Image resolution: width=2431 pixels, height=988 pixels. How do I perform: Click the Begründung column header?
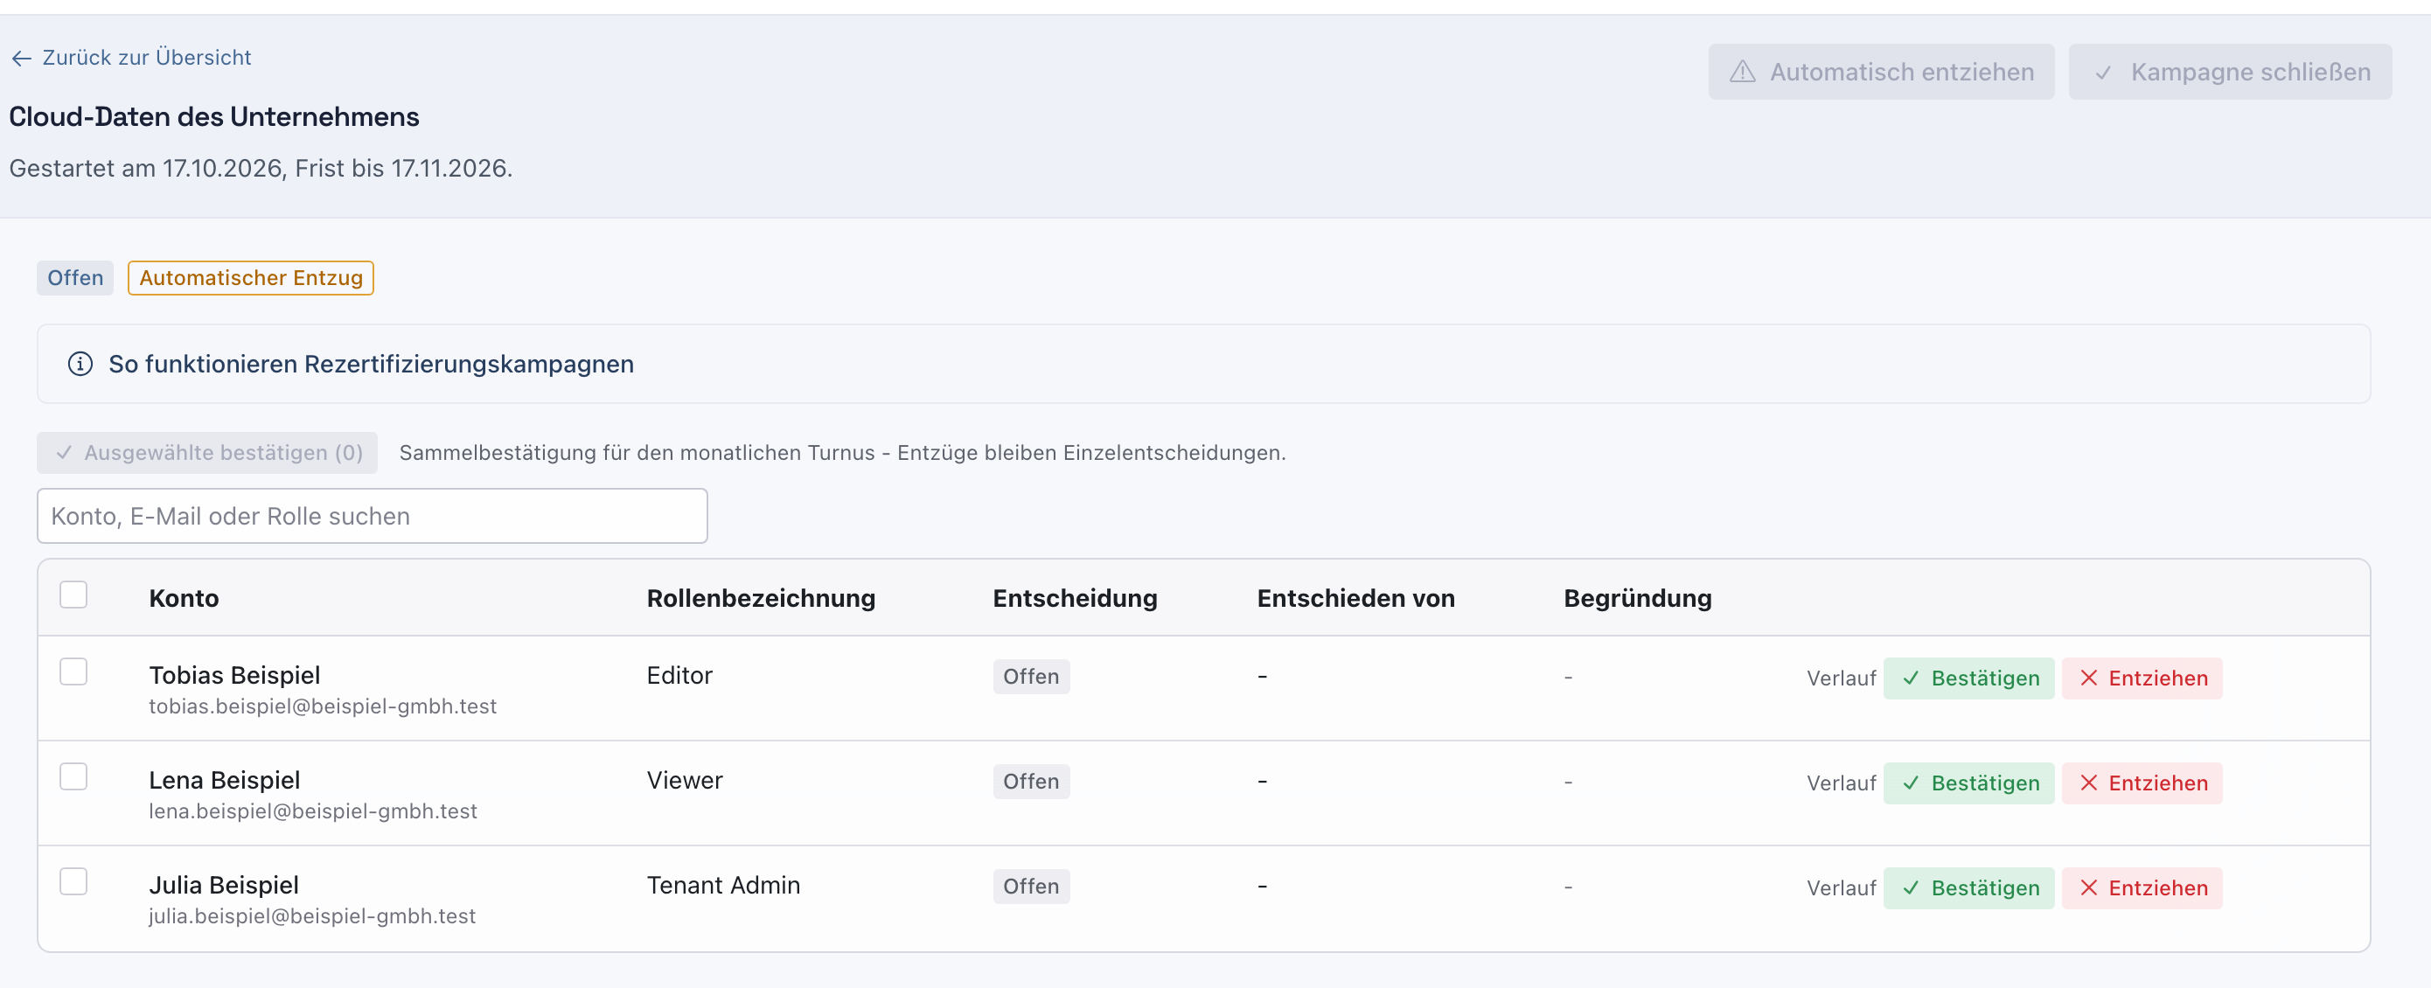(1637, 598)
